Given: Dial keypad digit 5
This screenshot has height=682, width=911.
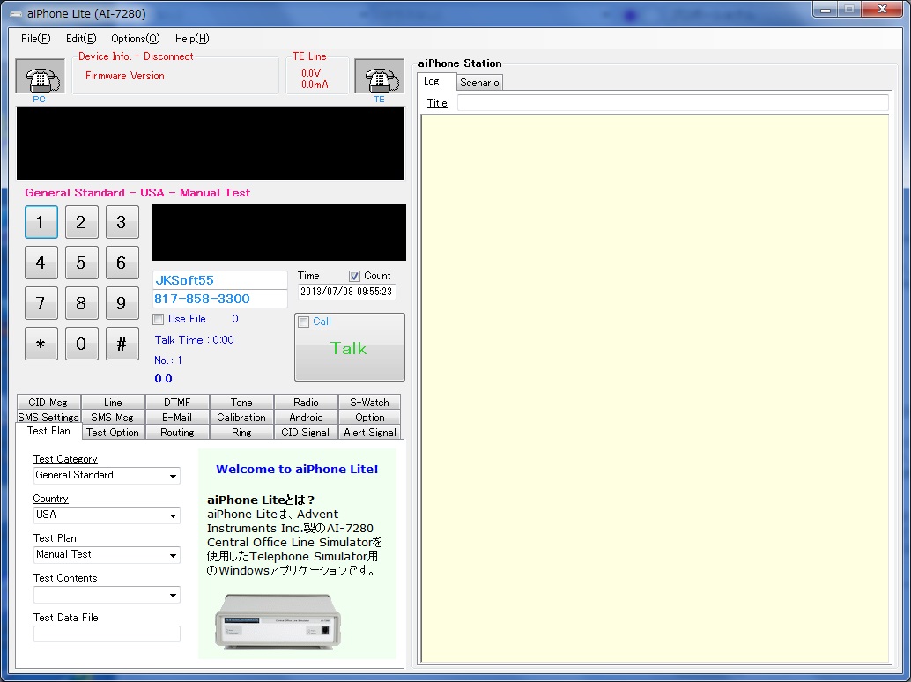Looking at the screenshot, I should tap(81, 263).
